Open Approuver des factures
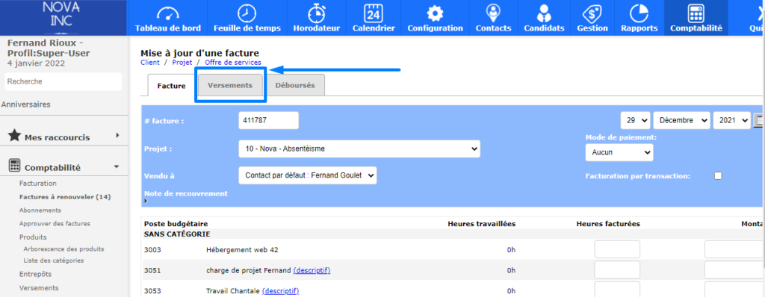This screenshot has height=297, width=765. (55, 223)
